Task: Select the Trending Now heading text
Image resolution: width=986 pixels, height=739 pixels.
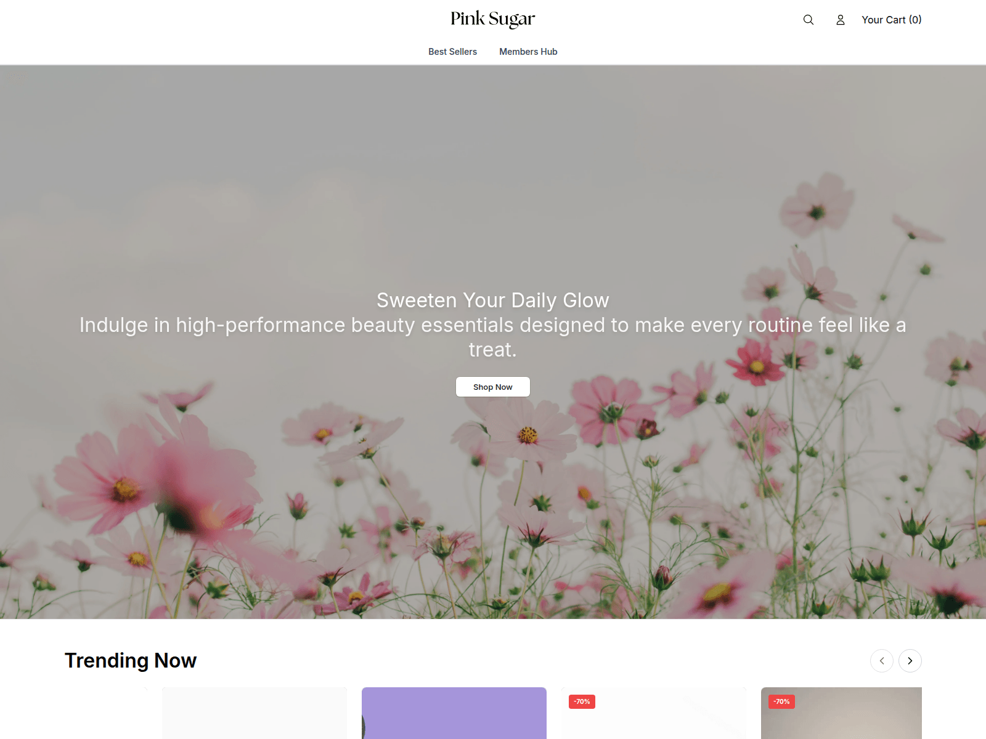Action: (x=131, y=660)
